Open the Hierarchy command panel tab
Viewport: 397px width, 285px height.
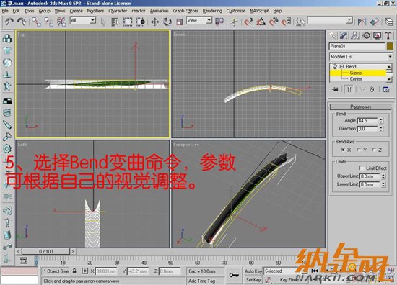click(354, 35)
